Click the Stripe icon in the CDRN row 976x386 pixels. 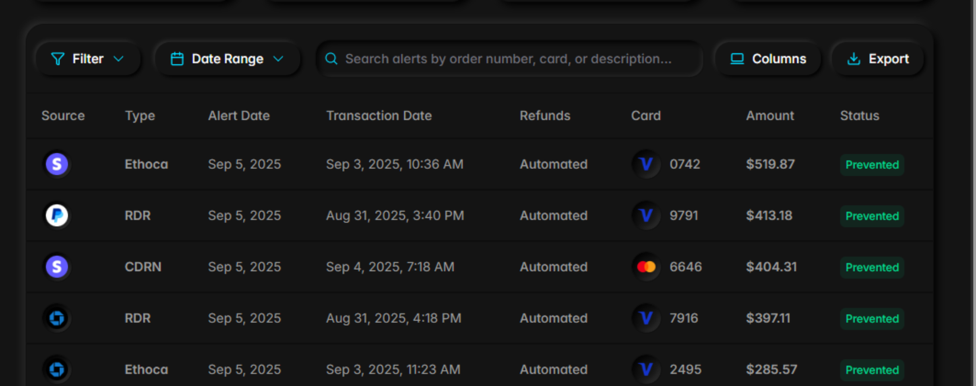coord(57,267)
